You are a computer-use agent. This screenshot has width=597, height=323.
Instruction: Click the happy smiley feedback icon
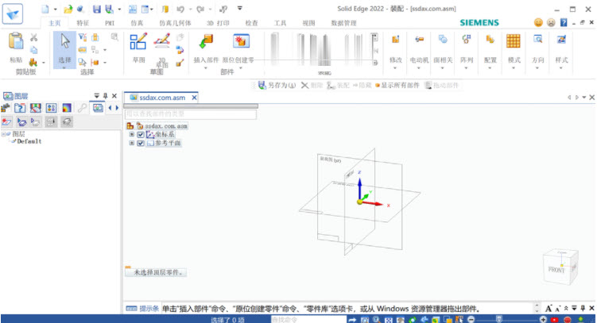(538, 23)
